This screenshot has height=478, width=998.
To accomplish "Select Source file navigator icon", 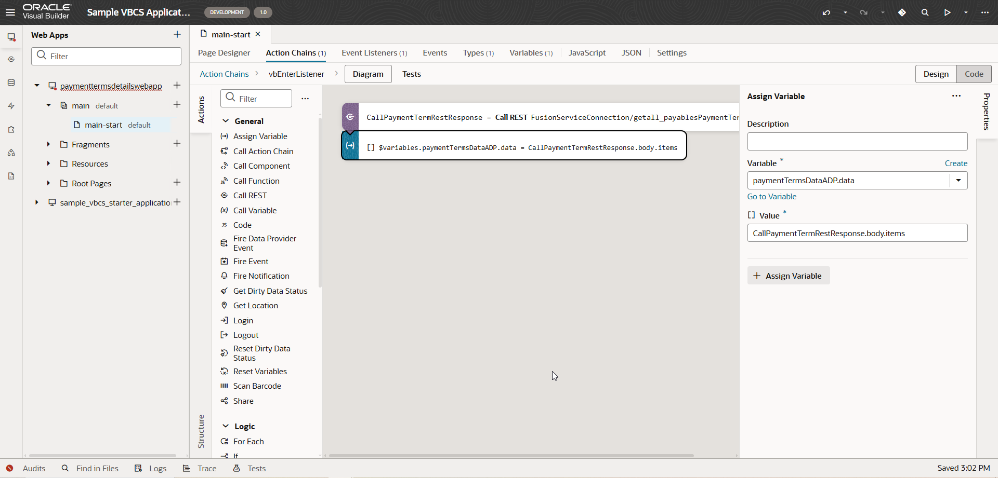I will tap(11, 176).
